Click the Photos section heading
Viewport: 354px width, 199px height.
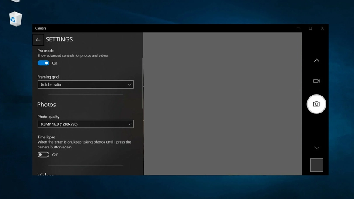pyautogui.click(x=46, y=105)
